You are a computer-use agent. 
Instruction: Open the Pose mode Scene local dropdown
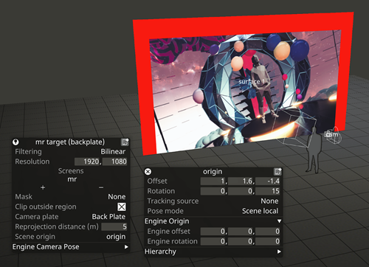[260, 211]
